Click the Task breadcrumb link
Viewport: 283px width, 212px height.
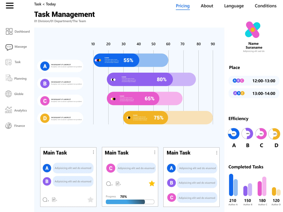coord(38,4)
